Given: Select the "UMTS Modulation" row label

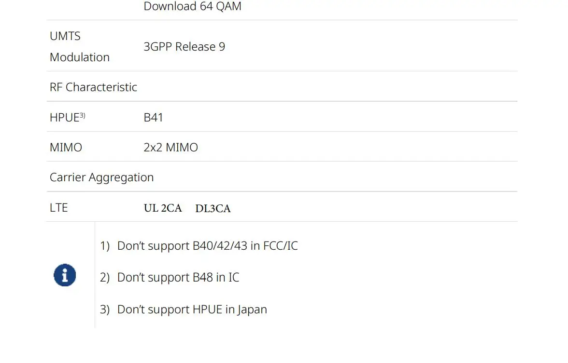Looking at the screenshot, I should (x=80, y=46).
